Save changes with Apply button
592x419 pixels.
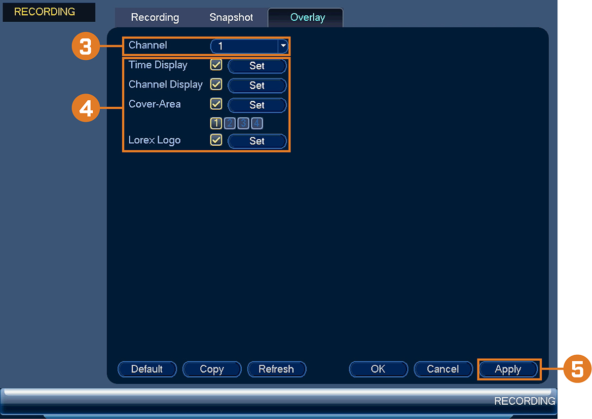[x=508, y=369]
